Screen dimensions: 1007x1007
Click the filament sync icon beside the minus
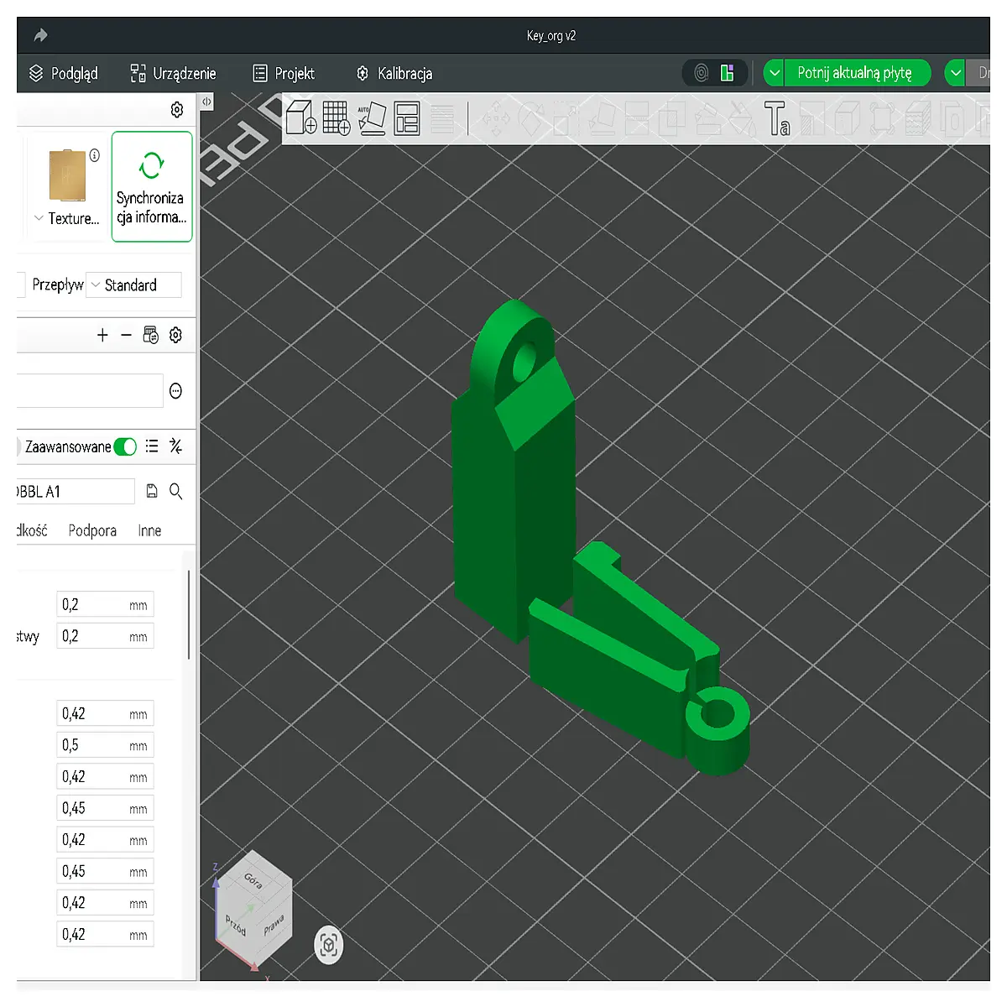pos(151,336)
